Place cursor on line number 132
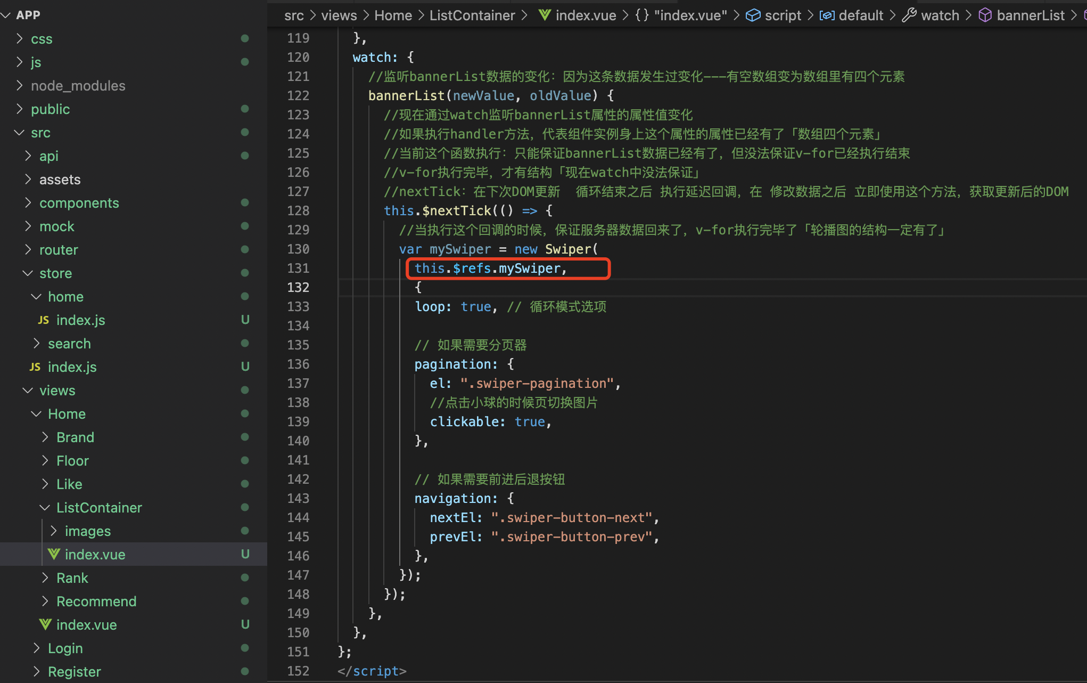 pyautogui.click(x=298, y=287)
